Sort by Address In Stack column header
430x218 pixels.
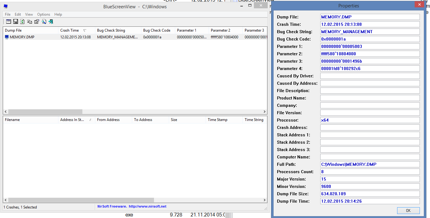click(x=77, y=120)
